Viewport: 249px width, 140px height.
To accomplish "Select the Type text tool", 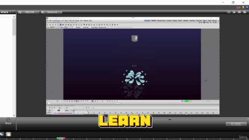I will [58, 24].
